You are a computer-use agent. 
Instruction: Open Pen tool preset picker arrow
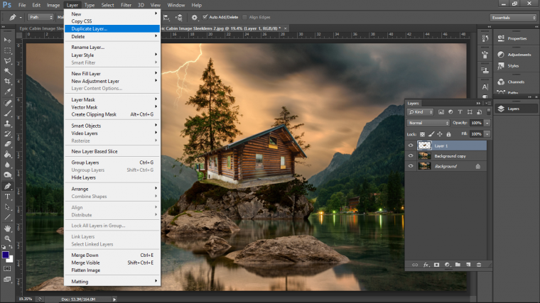21,17
